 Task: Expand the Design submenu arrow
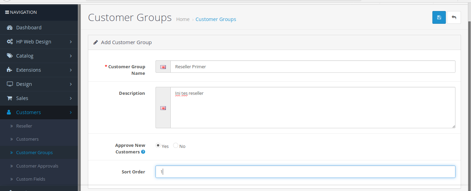(71, 84)
